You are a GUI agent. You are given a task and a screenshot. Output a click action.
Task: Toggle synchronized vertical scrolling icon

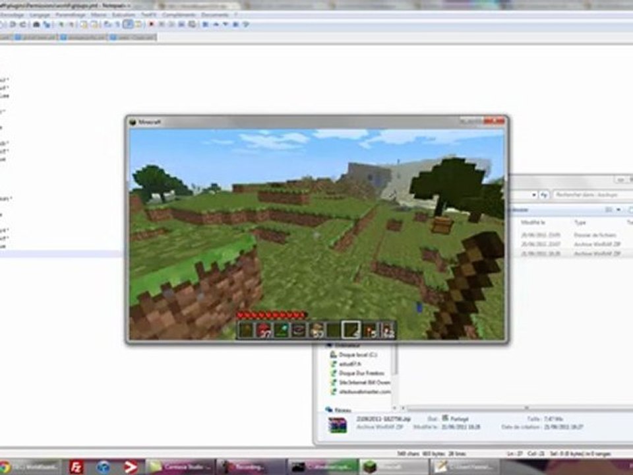point(84,24)
